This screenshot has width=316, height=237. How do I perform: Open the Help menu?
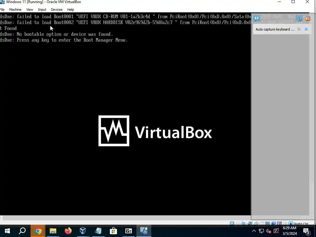71,10
